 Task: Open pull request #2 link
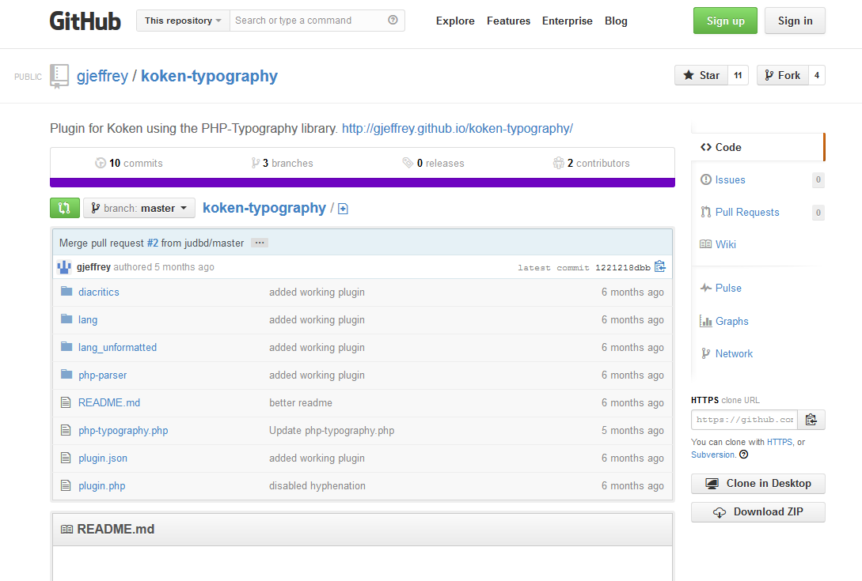pos(152,243)
